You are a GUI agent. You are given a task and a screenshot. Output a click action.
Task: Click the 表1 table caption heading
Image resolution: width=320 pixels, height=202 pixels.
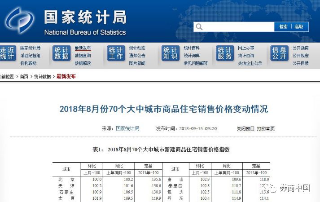161,149
